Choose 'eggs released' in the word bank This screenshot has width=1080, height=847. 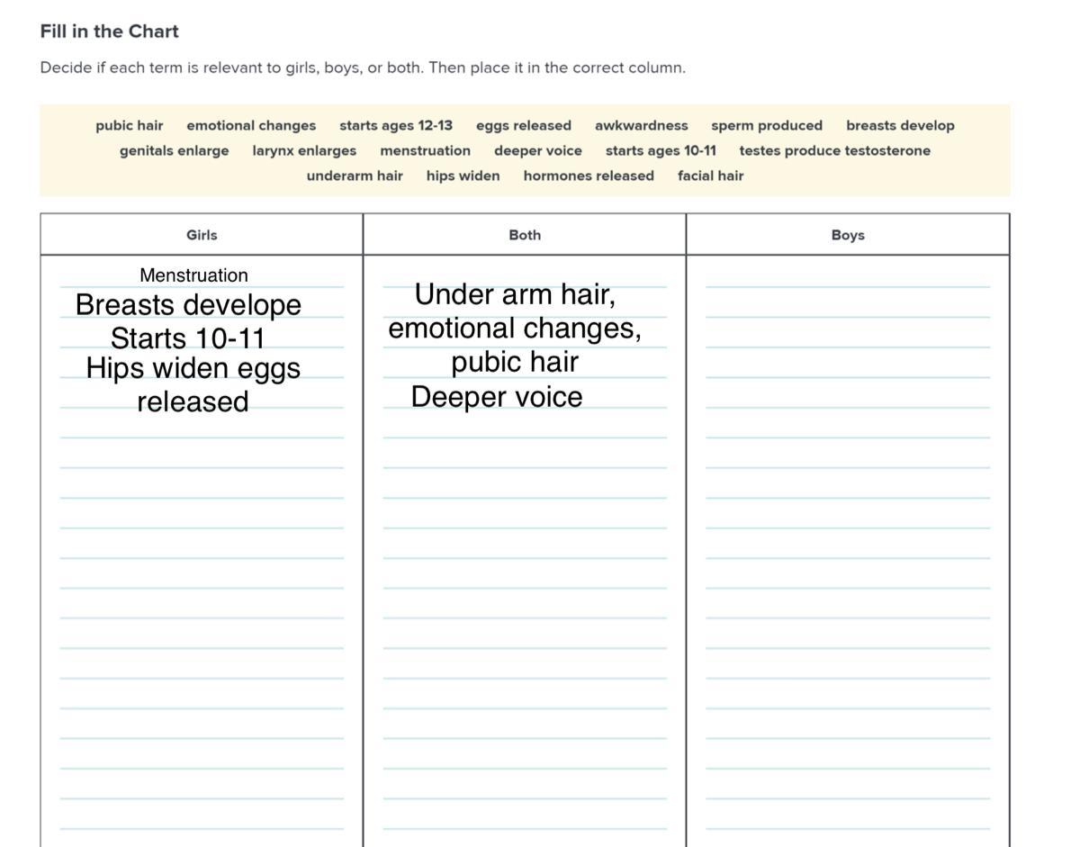pos(524,125)
